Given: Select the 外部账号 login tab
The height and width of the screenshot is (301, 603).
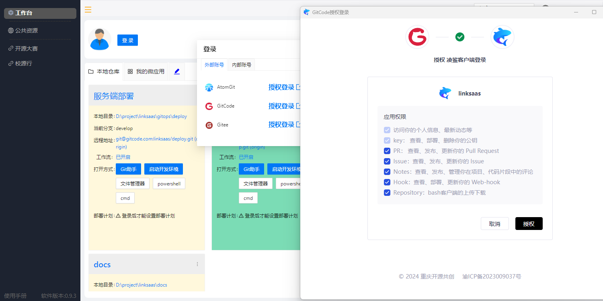Looking at the screenshot, I should (x=214, y=65).
